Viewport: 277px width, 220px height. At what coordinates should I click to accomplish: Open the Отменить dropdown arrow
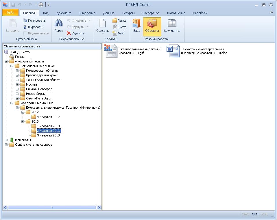(x=90, y=21)
